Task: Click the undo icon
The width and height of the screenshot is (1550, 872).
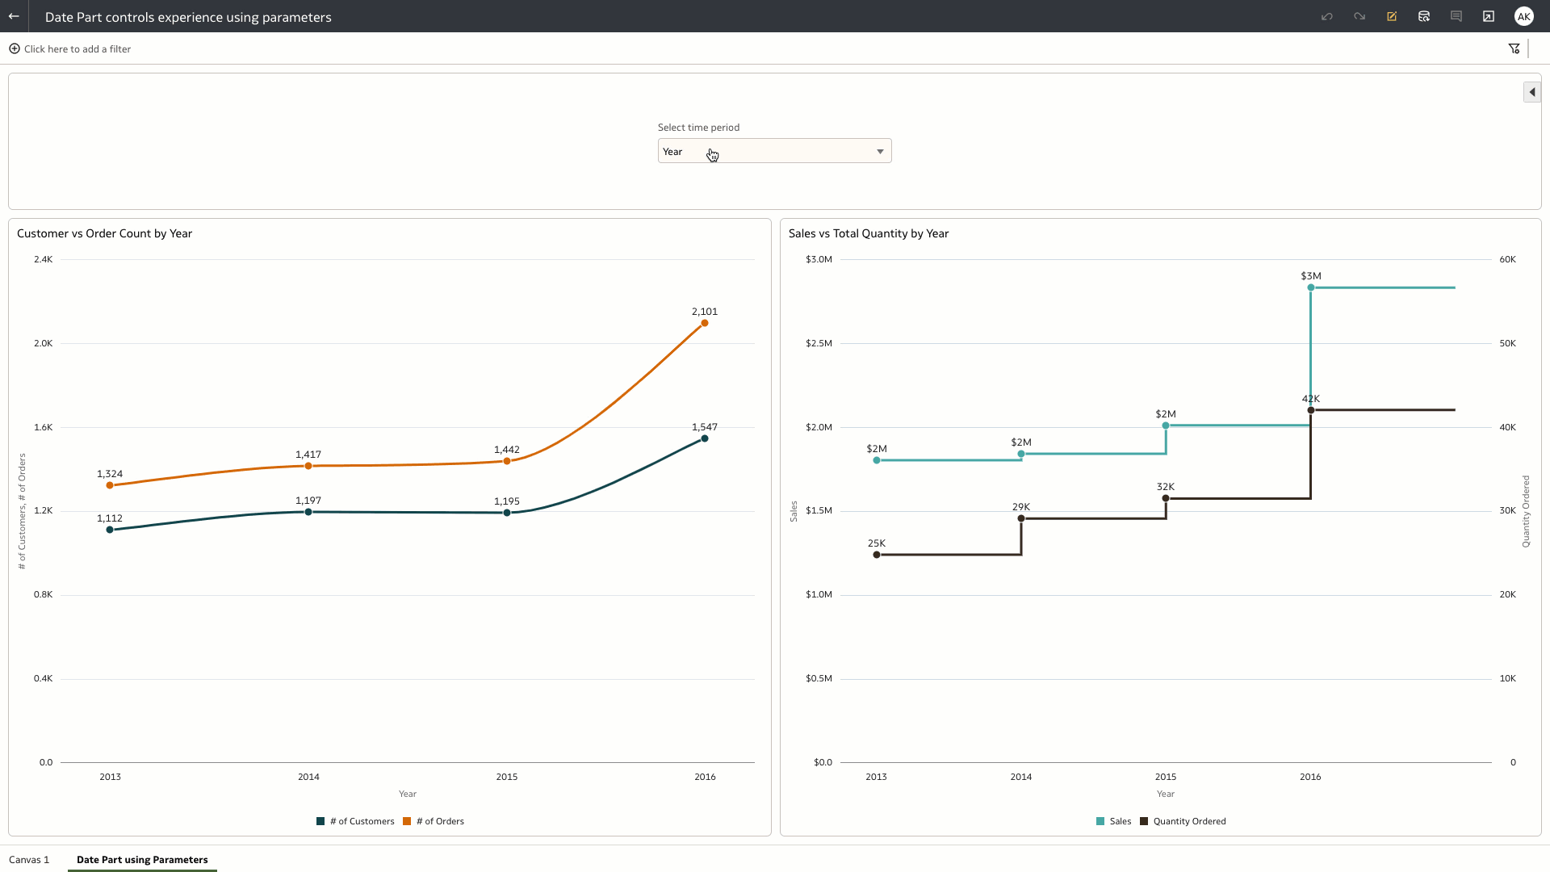Action: click(1326, 16)
